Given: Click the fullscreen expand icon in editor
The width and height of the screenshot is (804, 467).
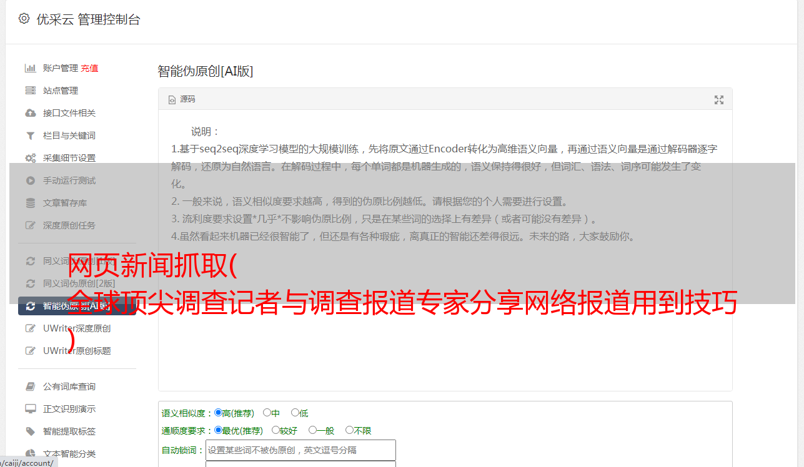Looking at the screenshot, I should pyautogui.click(x=718, y=100).
